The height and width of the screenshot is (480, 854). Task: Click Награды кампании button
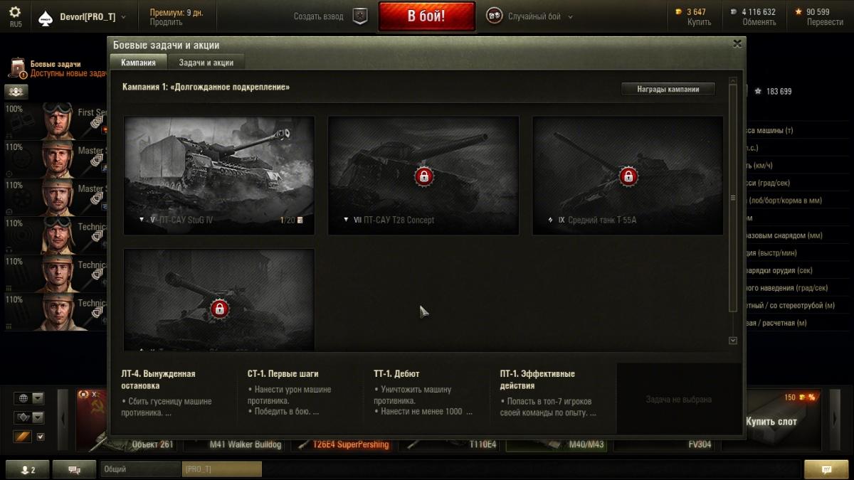pos(668,89)
